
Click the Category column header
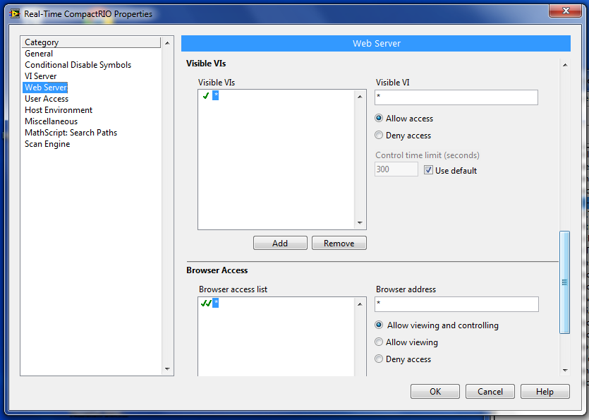click(92, 42)
